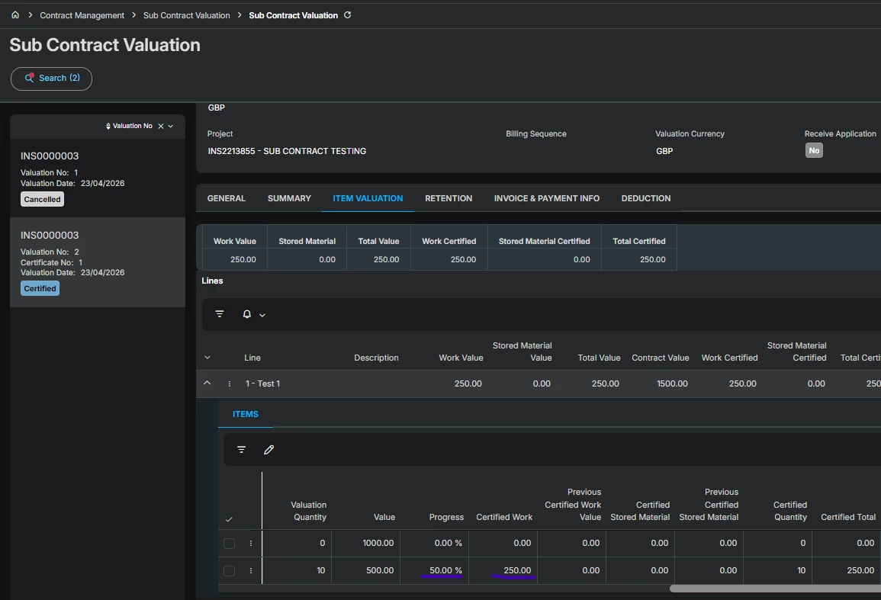This screenshot has width=881, height=600.
Task: Click the horizontal scrollbar under Items table
Action: coord(774,589)
